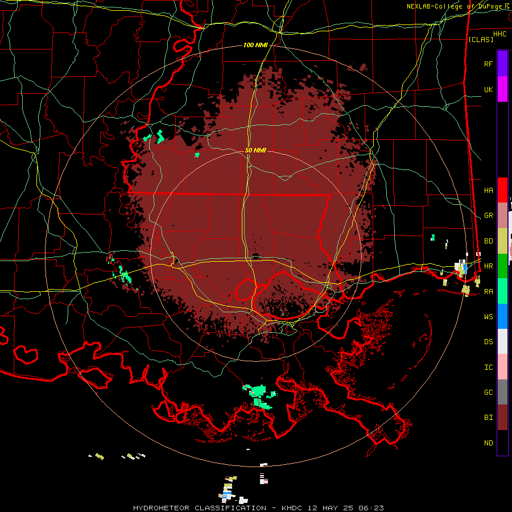Click the RF purple legend swatch

coord(502,64)
